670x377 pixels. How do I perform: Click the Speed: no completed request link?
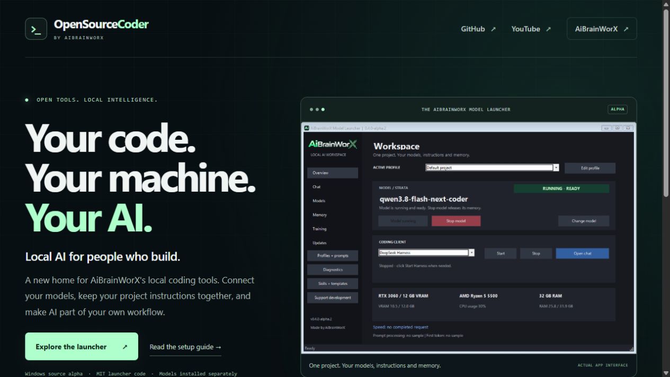coord(400,327)
